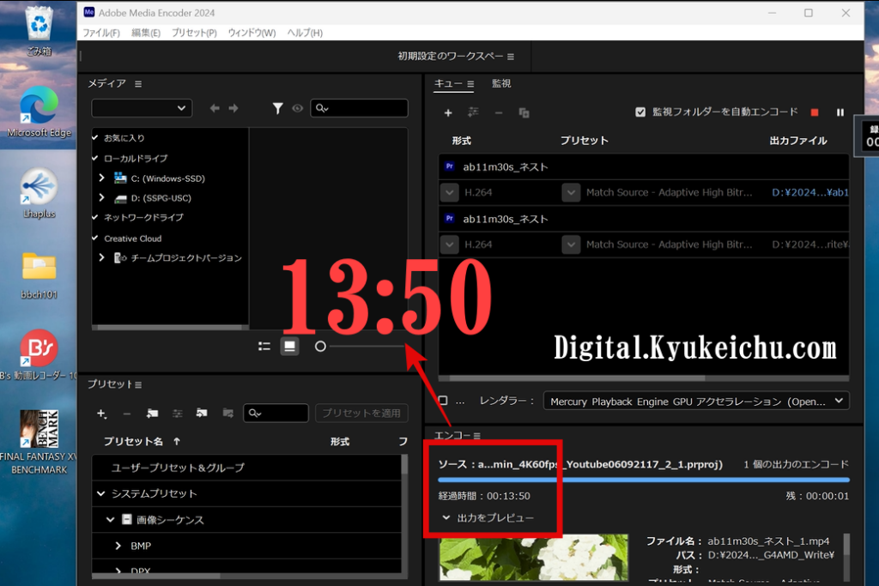This screenshot has width=879, height=586.
Task: Open the ヘルプ(H) menu
Action: (x=305, y=33)
